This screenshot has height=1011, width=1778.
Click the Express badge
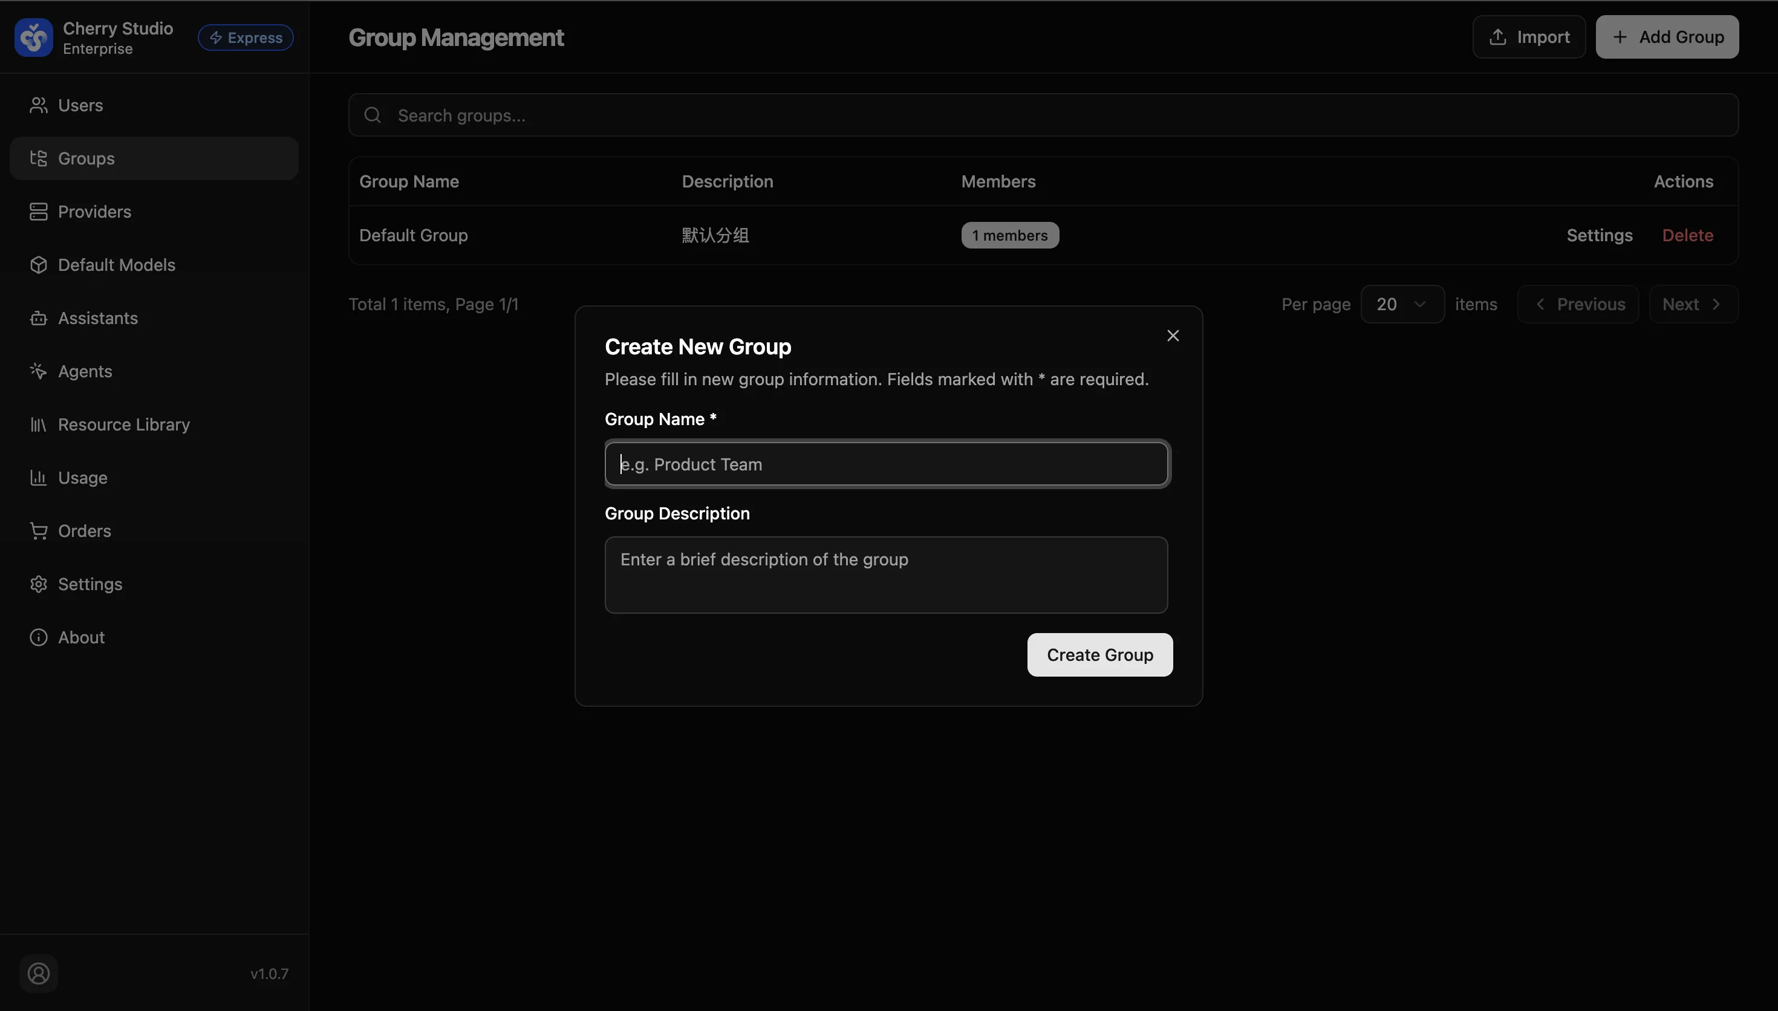(246, 37)
